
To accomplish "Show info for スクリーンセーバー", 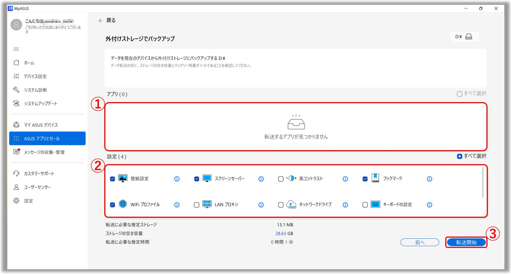I will pos(261,179).
